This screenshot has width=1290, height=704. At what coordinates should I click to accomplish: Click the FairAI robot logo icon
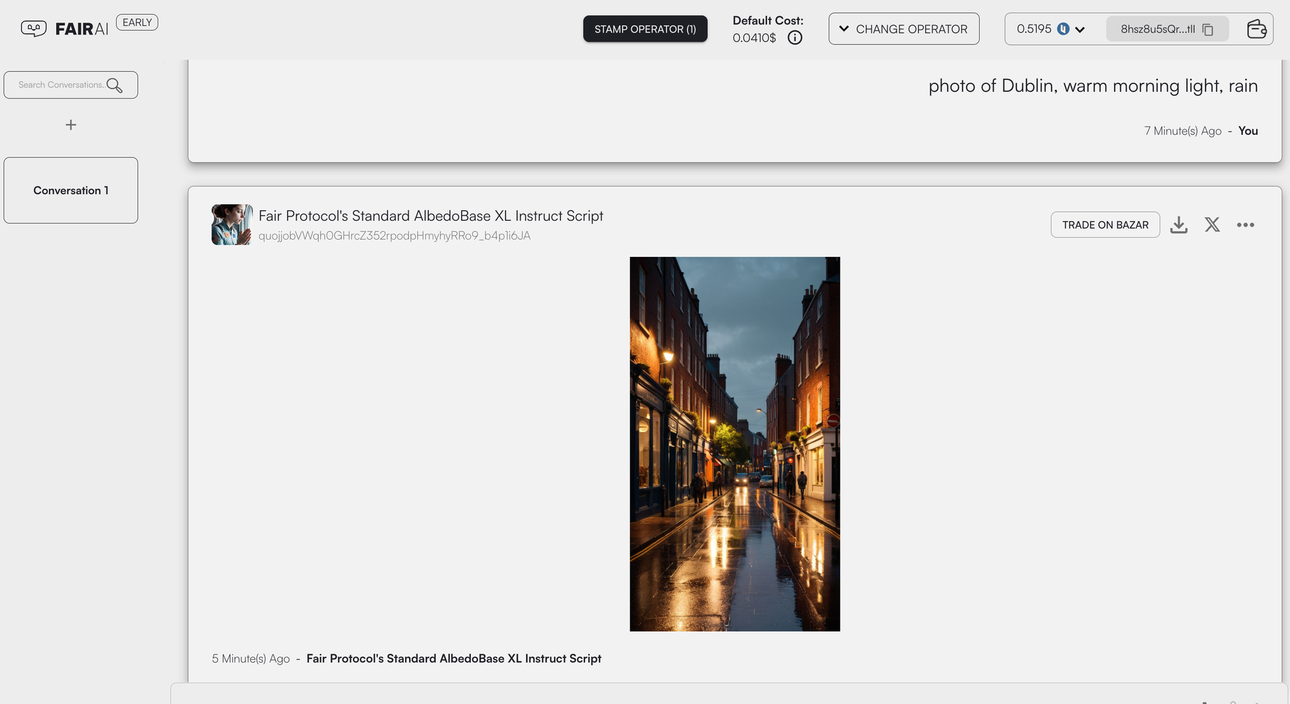click(x=34, y=28)
